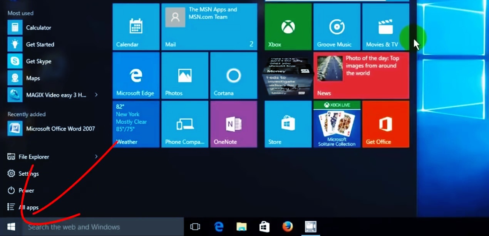Open the Get Office tile
489x236 pixels.
pos(385,124)
